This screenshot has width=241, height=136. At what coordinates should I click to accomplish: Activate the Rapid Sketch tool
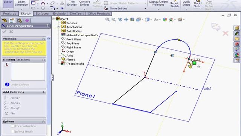198,4
